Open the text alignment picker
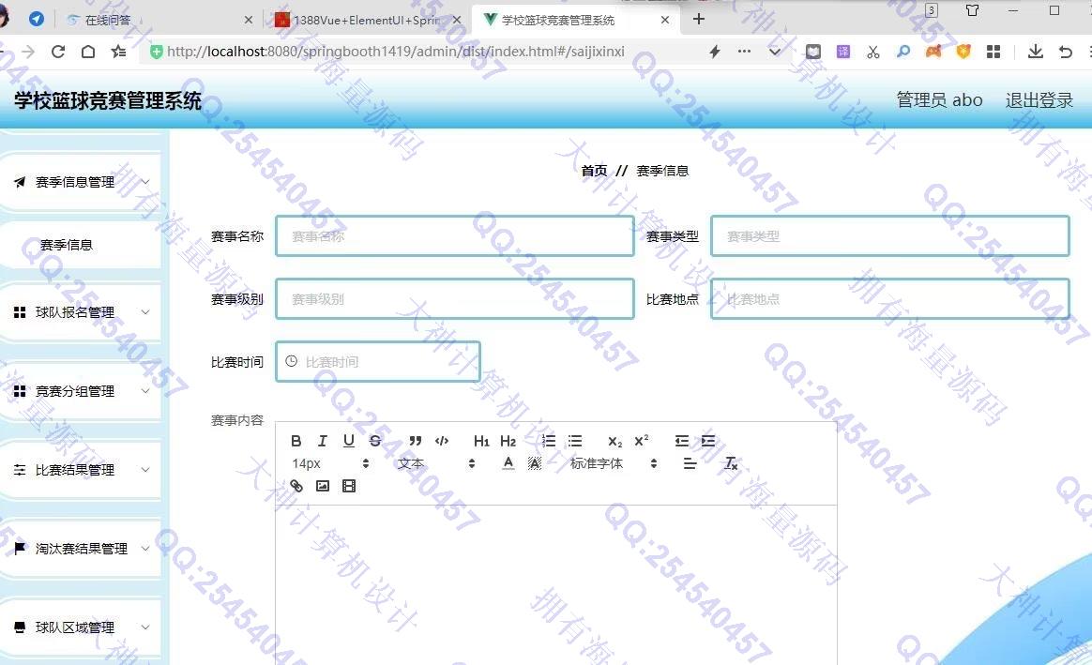1092x665 pixels. 690,463
